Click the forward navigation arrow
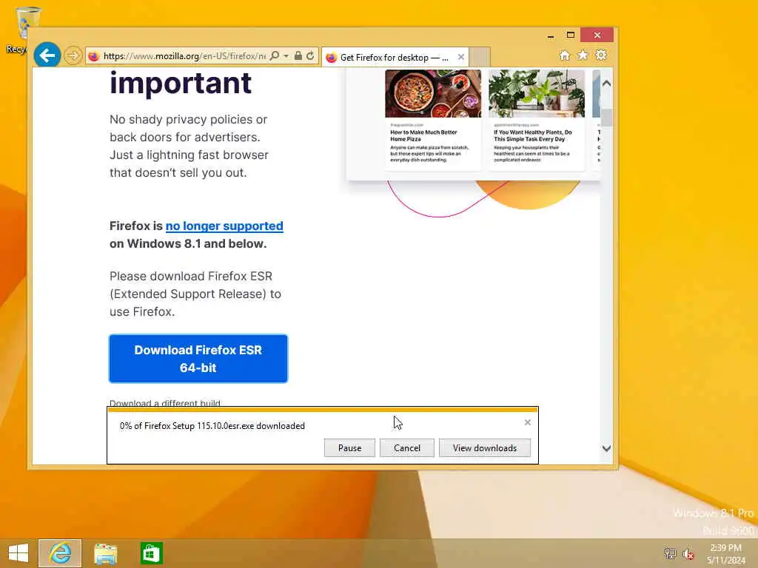The image size is (758, 568). click(x=73, y=55)
